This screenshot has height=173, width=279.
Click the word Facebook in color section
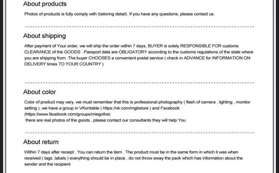(x=170, y=108)
